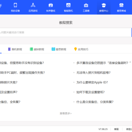132x132 pixels.
Task: Switch to the 越狱教程 tab
Action: point(37,49)
